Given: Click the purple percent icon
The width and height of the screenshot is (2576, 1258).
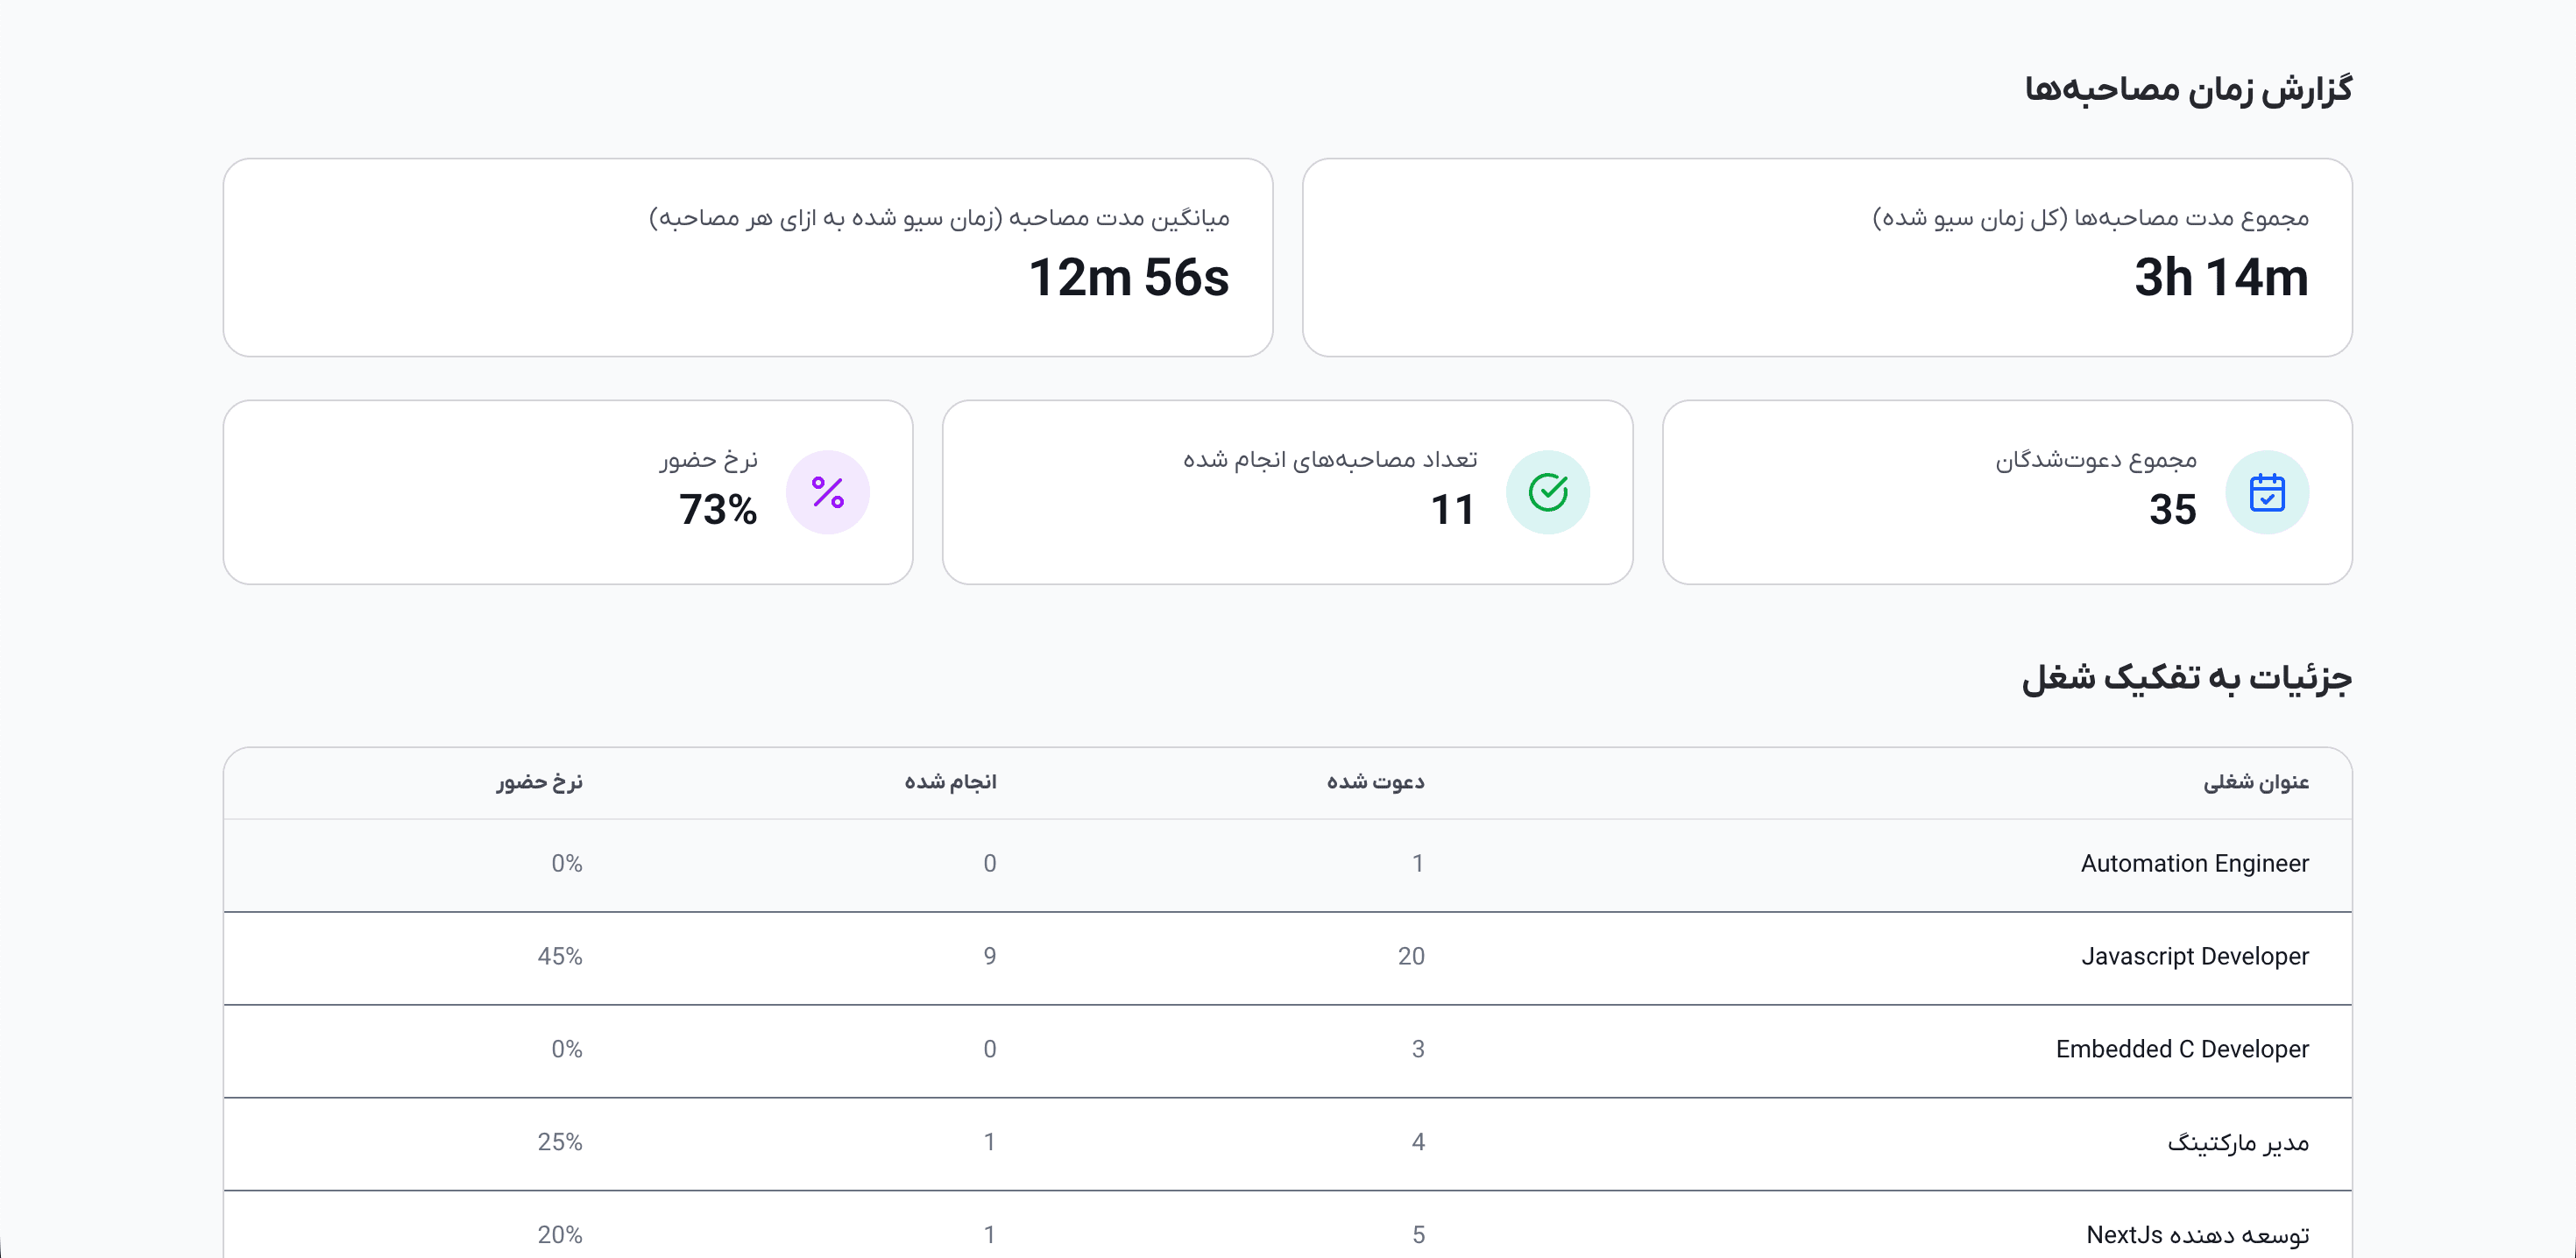Looking at the screenshot, I should click(x=827, y=492).
